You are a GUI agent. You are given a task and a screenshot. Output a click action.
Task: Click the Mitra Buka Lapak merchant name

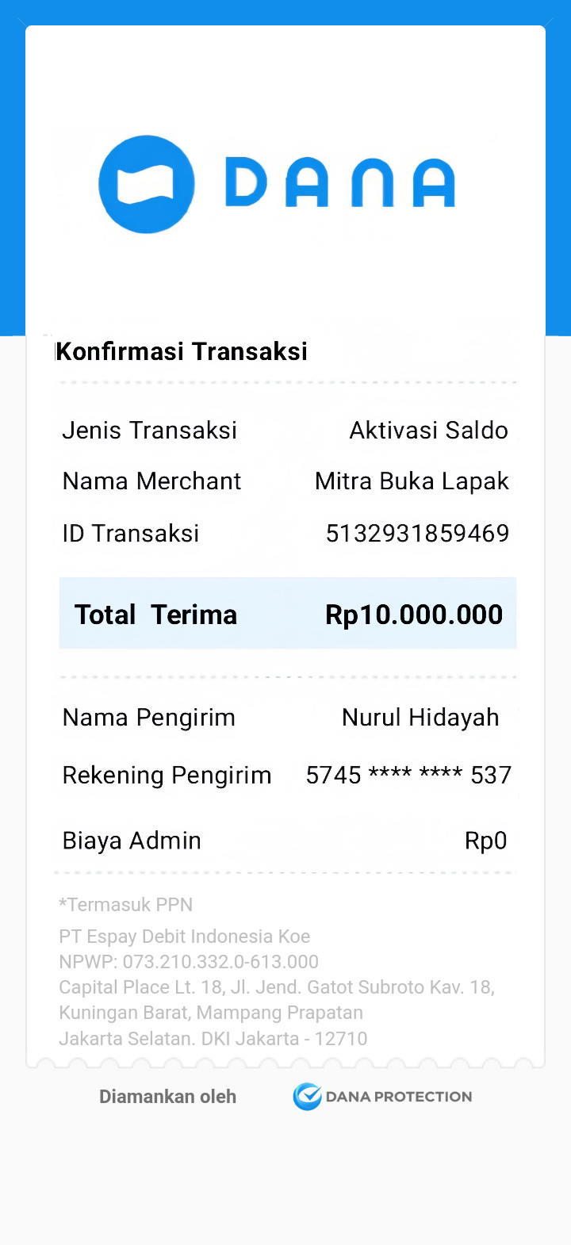[x=412, y=481]
